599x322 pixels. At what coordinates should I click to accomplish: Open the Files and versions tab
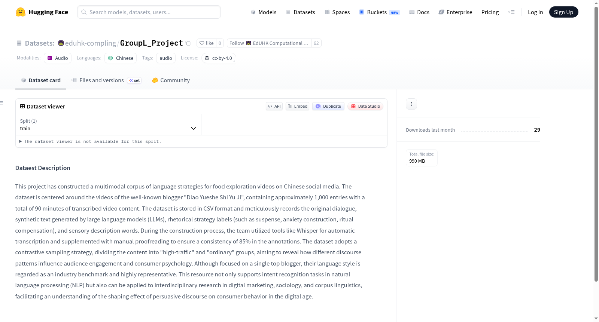tap(106, 80)
